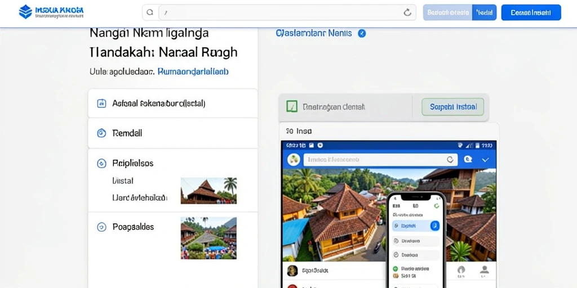Select the second gray row on the phone mockup

pyautogui.click(x=416, y=255)
